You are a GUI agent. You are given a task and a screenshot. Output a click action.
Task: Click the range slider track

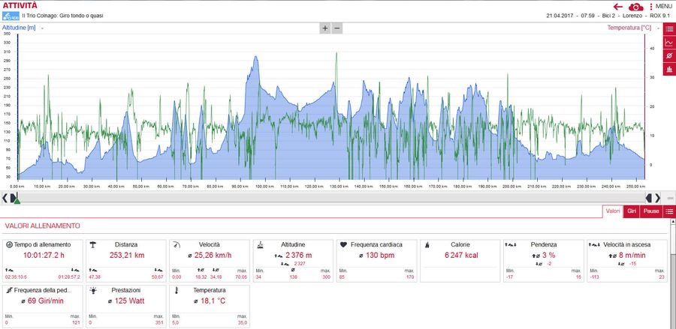click(x=330, y=198)
